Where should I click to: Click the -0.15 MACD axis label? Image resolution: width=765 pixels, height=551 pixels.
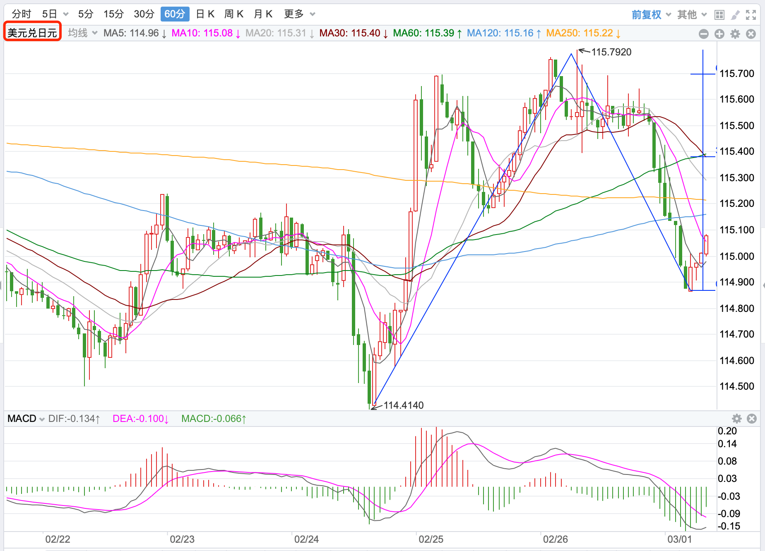click(729, 526)
